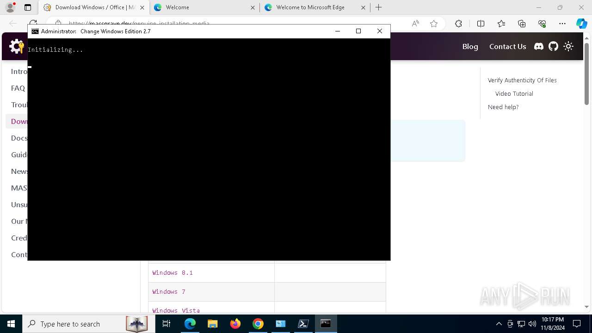Go to Video Tutorial section
592x333 pixels.
point(514,93)
